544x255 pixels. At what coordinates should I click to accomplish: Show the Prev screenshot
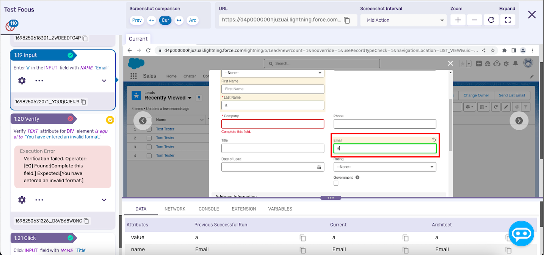[137, 20]
